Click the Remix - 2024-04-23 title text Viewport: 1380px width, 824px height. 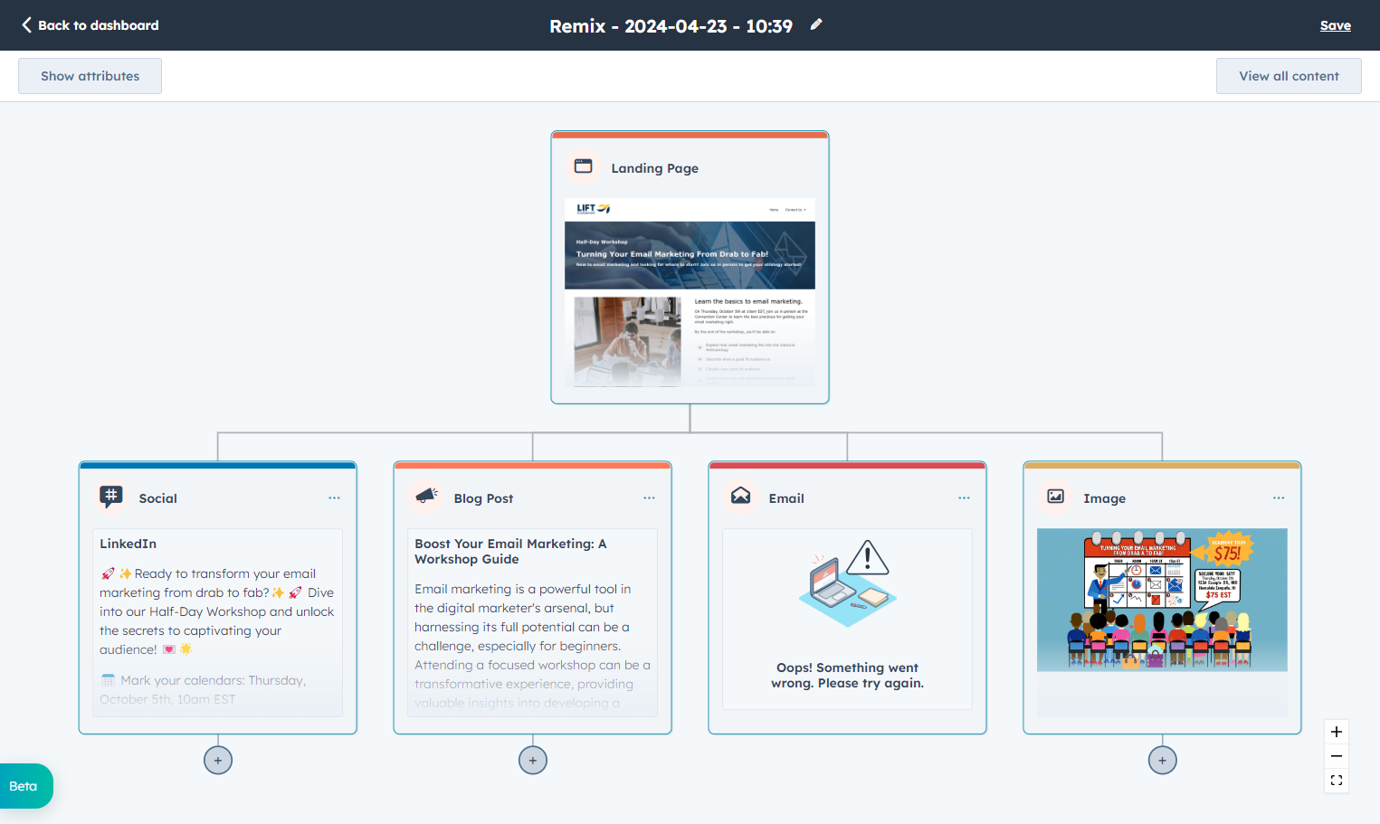point(671,25)
